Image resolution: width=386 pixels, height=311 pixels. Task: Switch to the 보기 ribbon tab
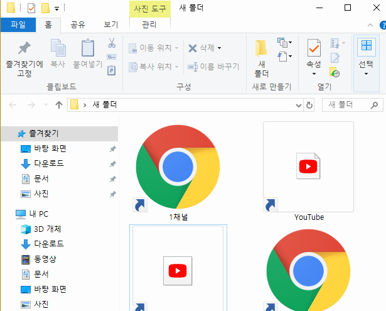(111, 25)
